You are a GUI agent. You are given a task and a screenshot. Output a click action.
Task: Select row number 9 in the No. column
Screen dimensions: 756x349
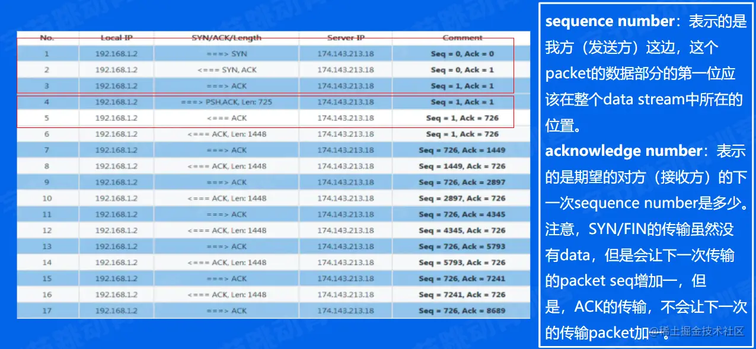47,182
